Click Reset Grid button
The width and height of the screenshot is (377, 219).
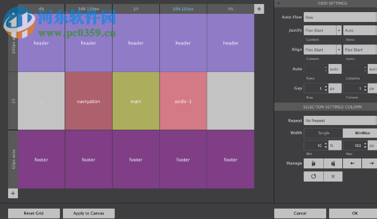34,213
